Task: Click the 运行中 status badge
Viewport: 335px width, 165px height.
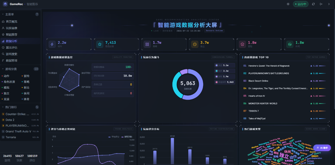Action: (x=301, y=4)
